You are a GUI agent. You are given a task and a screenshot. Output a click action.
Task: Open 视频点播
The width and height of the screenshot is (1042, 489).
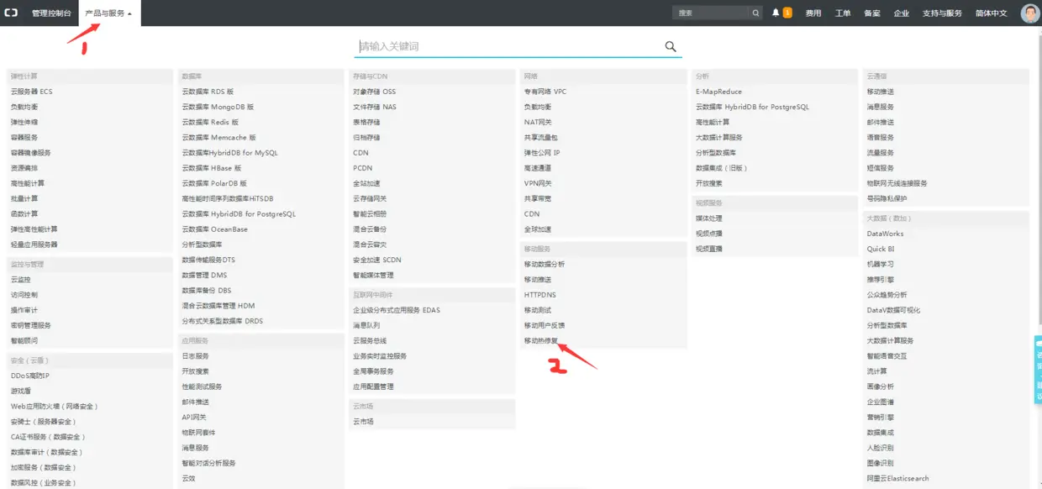pos(709,234)
